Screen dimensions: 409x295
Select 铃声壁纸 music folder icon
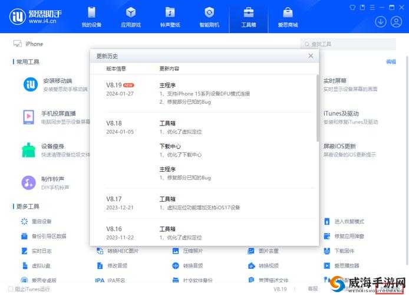click(170, 12)
